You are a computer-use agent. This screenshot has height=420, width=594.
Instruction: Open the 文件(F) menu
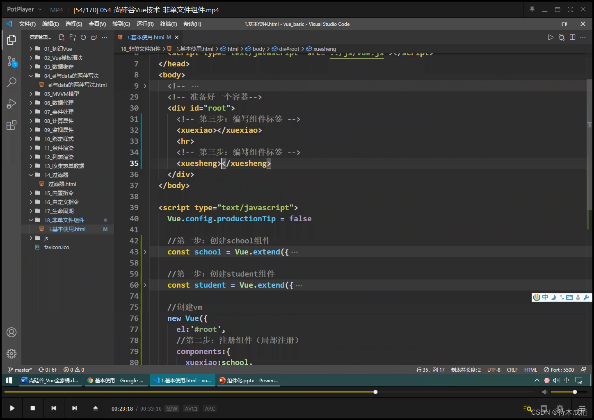27,24
